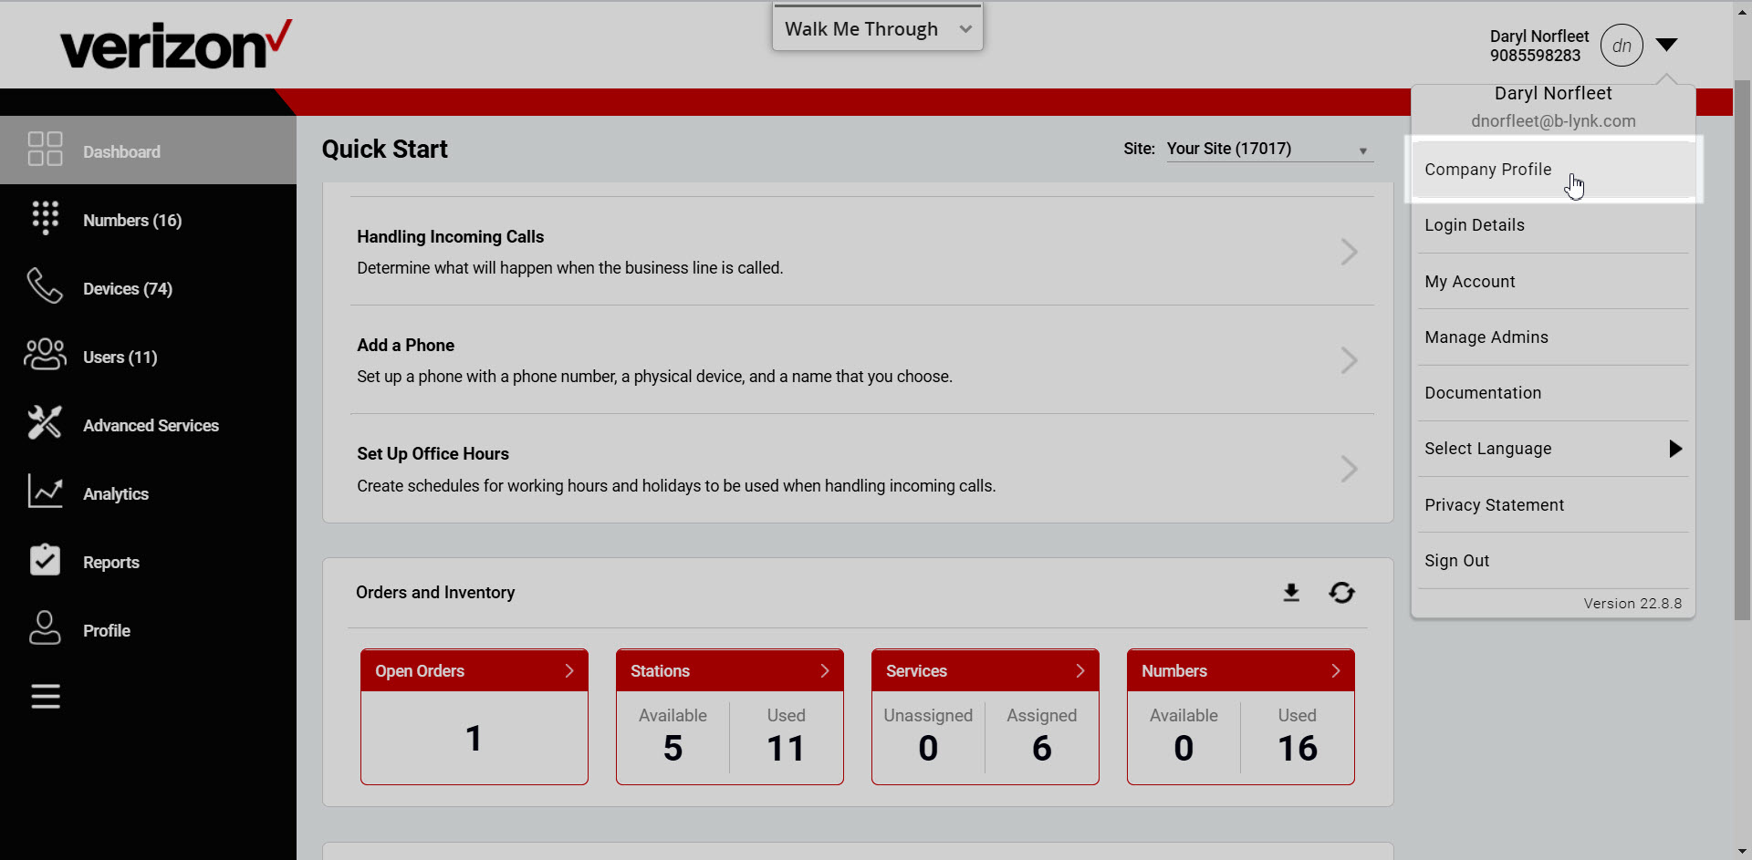Image resolution: width=1752 pixels, height=860 pixels.
Task: Collapse sidebar with the hamburger menu icon
Action: click(x=46, y=697)
